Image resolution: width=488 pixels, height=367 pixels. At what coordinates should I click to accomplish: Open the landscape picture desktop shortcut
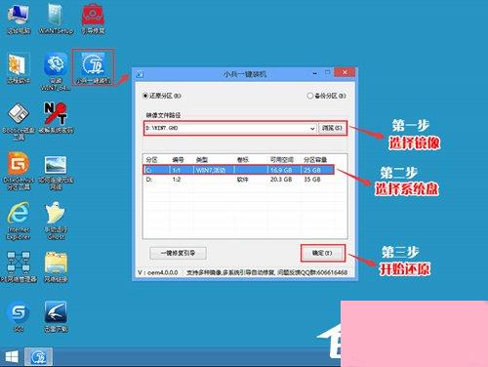pyautogui.click(x=56, y=172)
